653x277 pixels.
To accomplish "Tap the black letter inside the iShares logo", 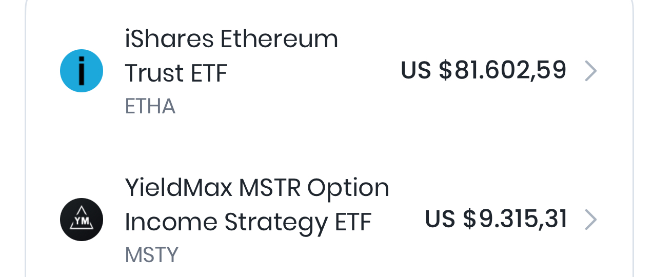I will pyautogui.click(x=82, y=71).
